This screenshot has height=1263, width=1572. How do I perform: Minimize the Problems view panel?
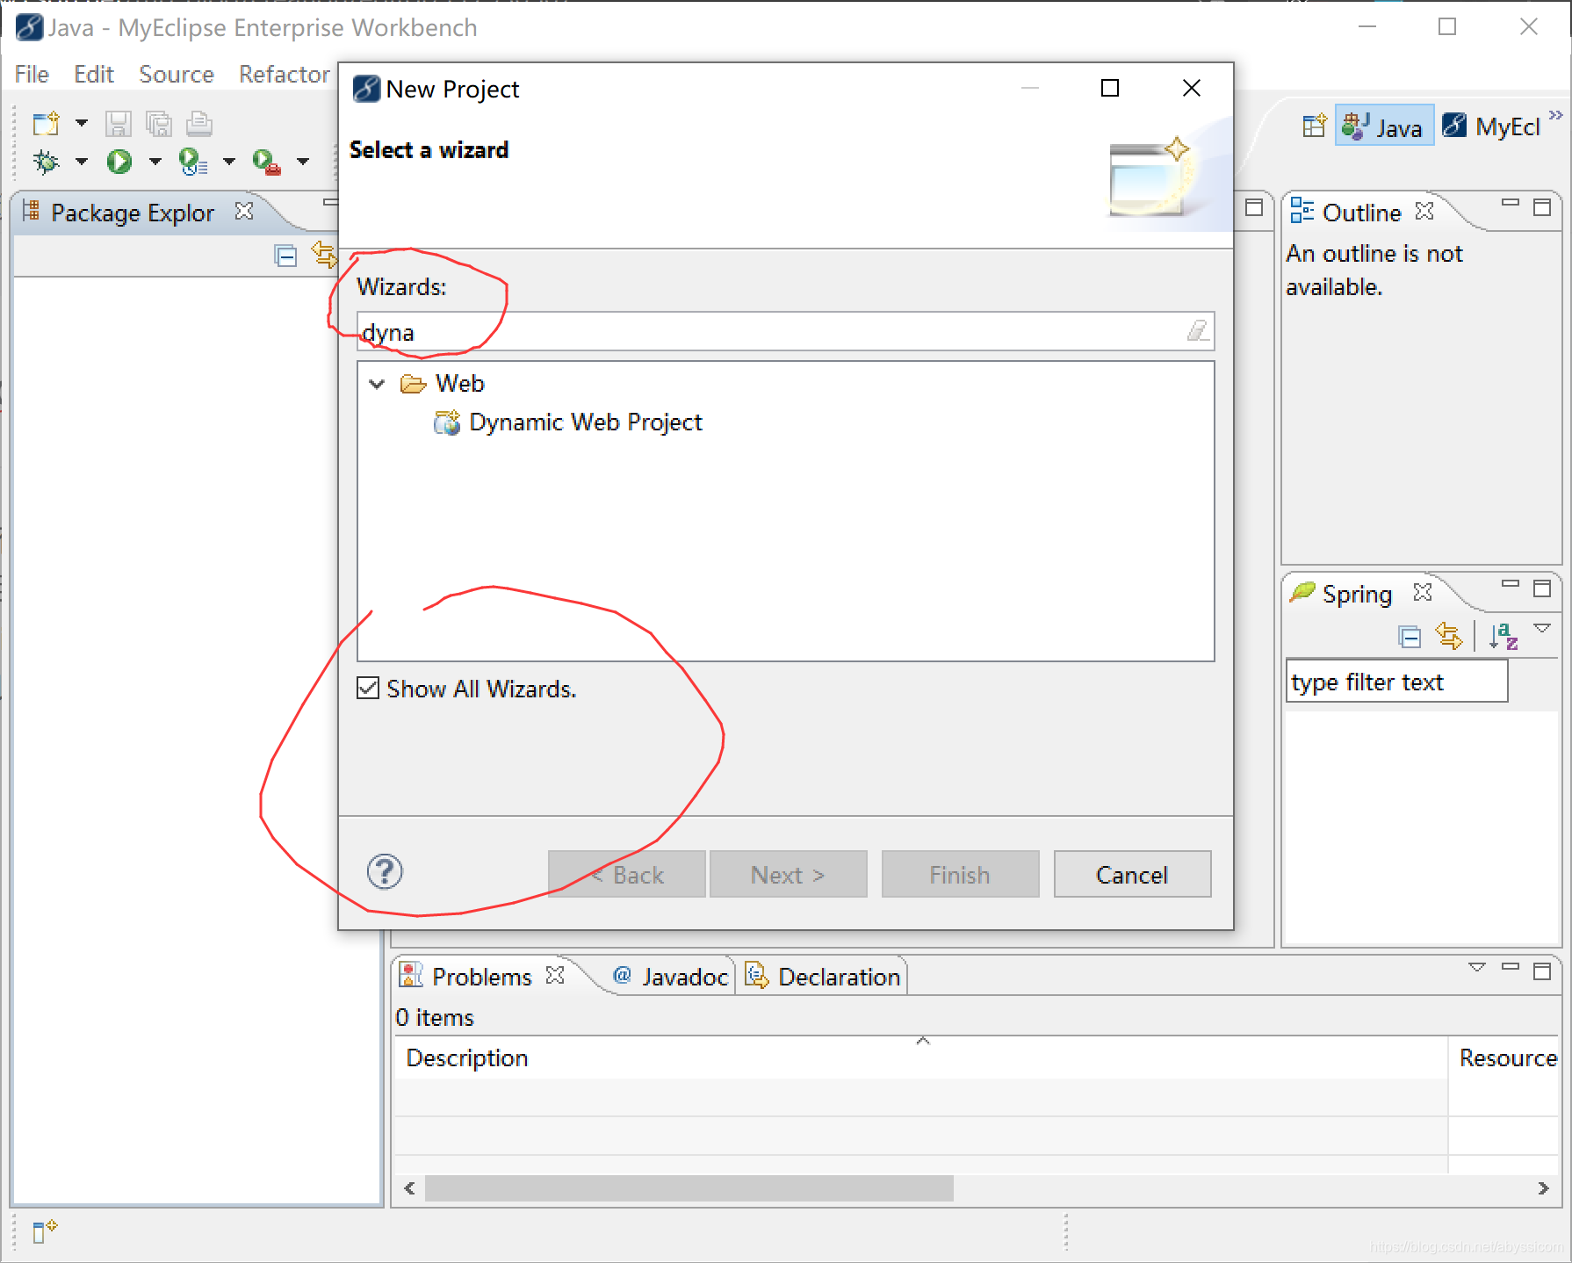point(1511,966)
